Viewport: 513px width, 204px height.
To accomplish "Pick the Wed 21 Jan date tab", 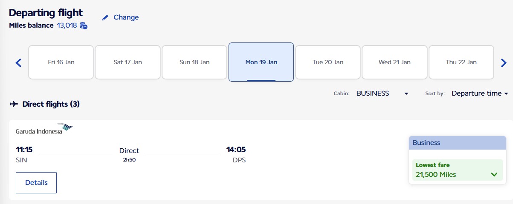I will coord(394,62).
